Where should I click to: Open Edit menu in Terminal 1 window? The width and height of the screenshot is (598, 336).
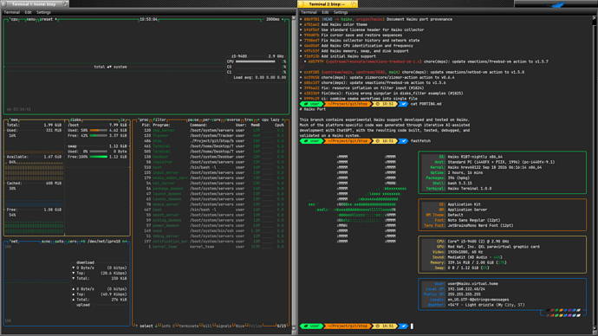click(x=29, y=12)
